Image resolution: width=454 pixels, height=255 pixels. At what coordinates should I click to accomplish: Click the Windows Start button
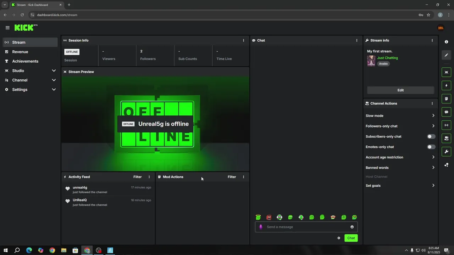(x=6, y=250)
